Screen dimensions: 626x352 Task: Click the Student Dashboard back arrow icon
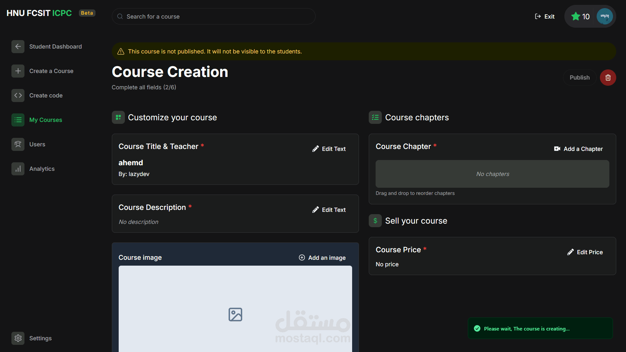point(18,47)
